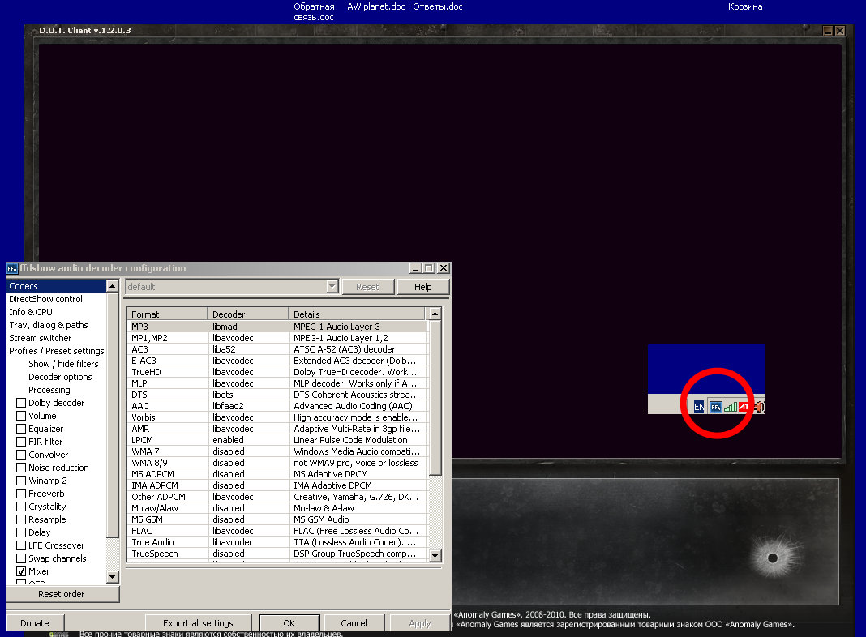The height and width of the screenshot is (637, 866).
Task: Select the E-AC3 format row
Action: point(277,361)
